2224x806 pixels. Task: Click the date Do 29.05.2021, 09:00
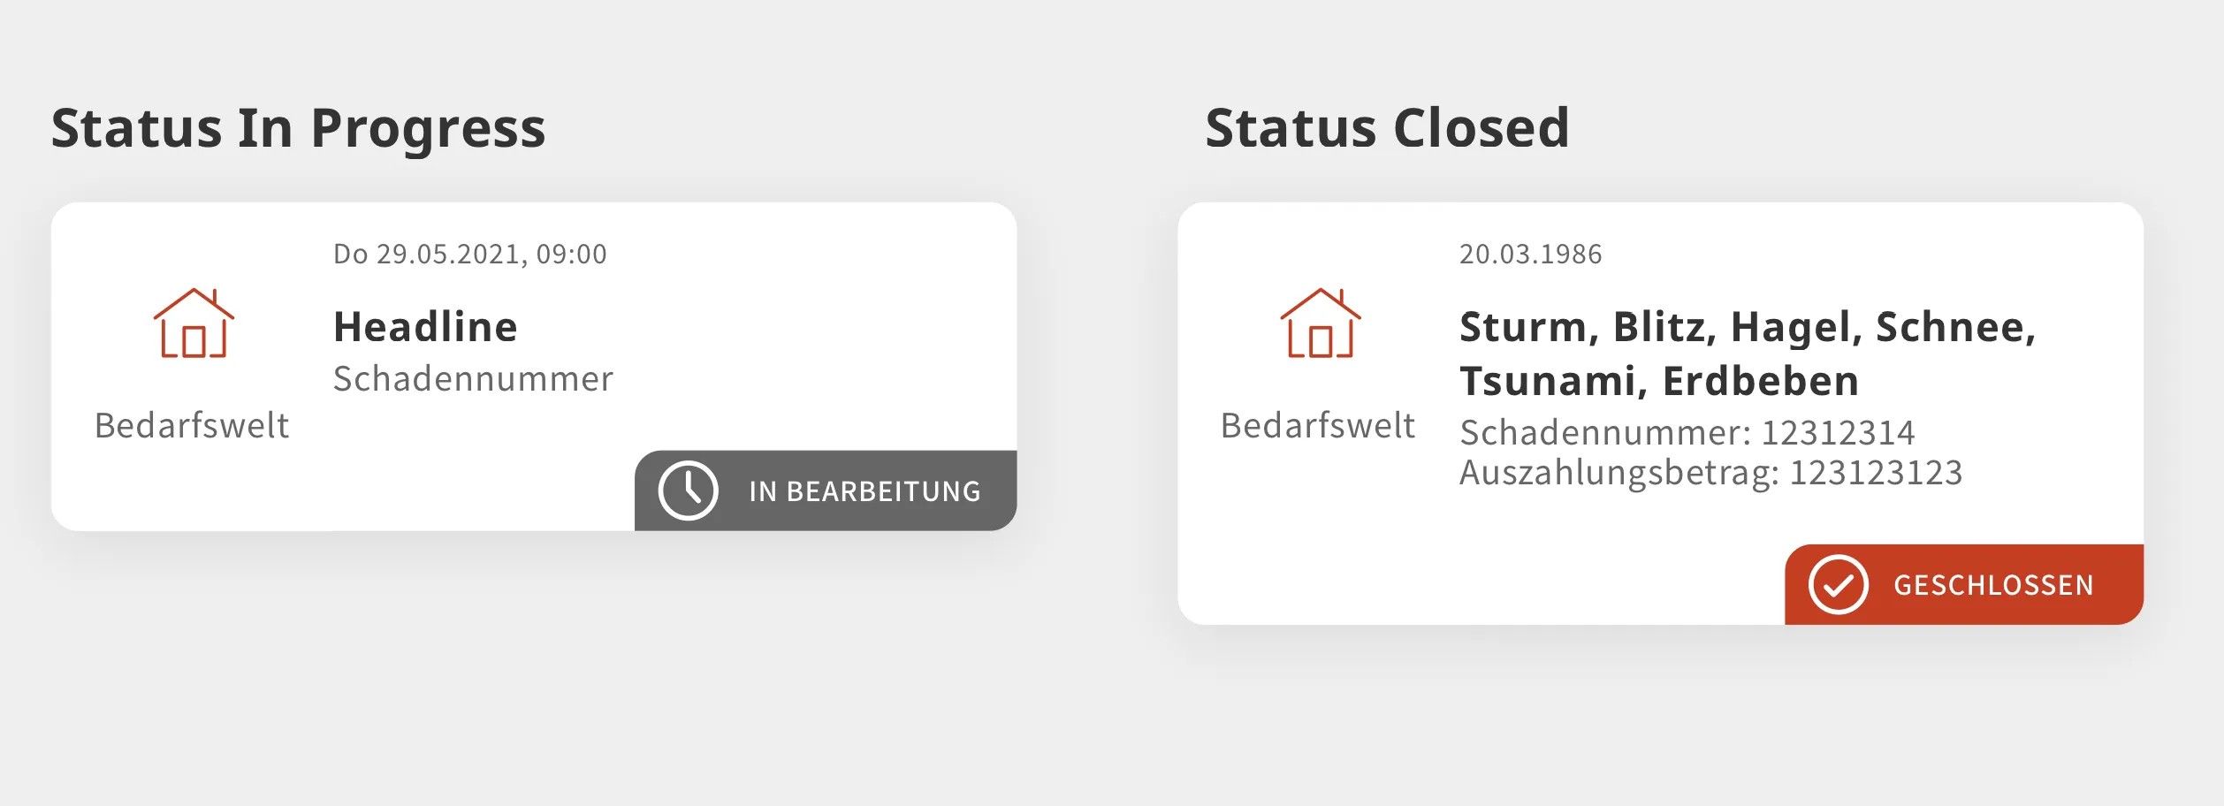(x=469, y=255)
